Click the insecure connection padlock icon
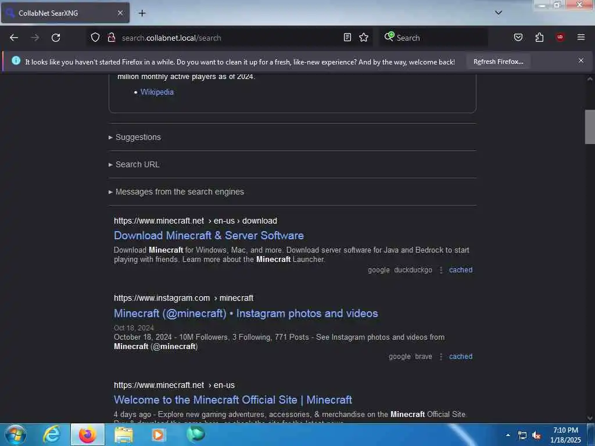This screenshot has height=446, width=595. 111,38
